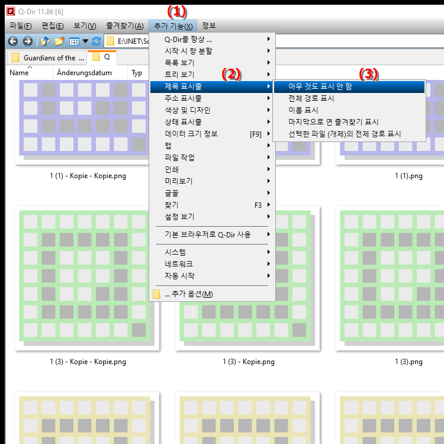Image resolution: width=444 pixels, height=444 pixels.
Task: Open the 네트워크 submenu
Action: (212, 264)
